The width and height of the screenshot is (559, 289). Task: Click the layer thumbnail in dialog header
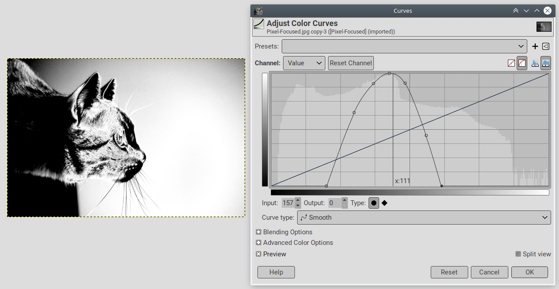(x=544, y=27)
